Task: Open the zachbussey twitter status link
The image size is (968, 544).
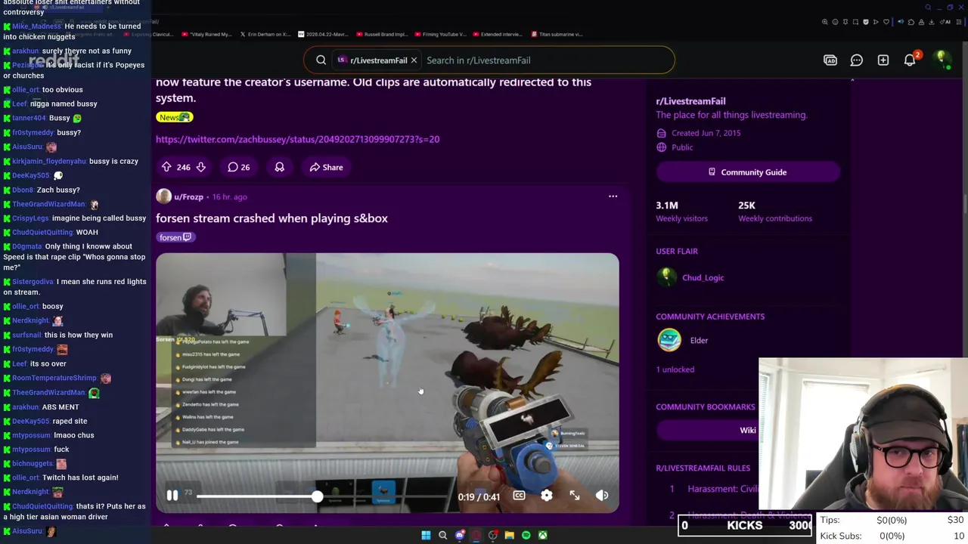Action: click(297, 139)
